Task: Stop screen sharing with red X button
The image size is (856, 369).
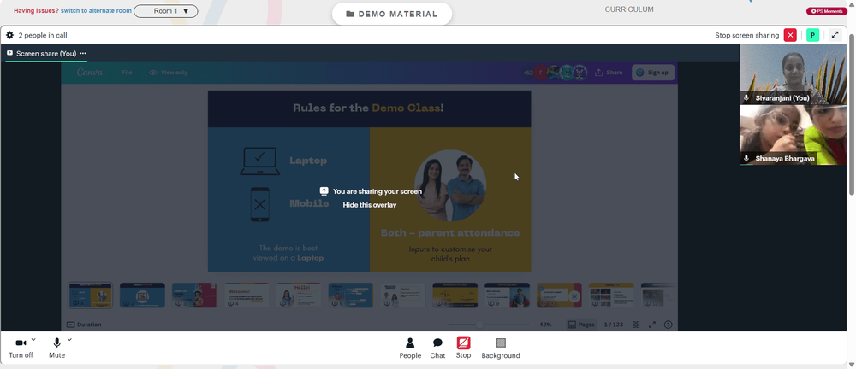Action: (790, 35)
